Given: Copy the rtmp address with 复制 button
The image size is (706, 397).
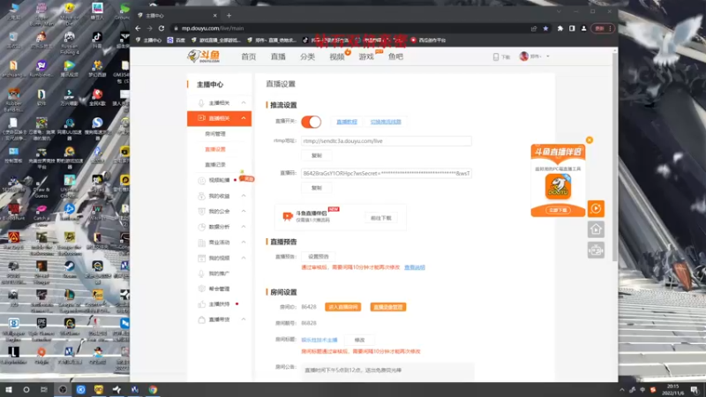Looking at the screenshot, I should click(x=317, y=155).
